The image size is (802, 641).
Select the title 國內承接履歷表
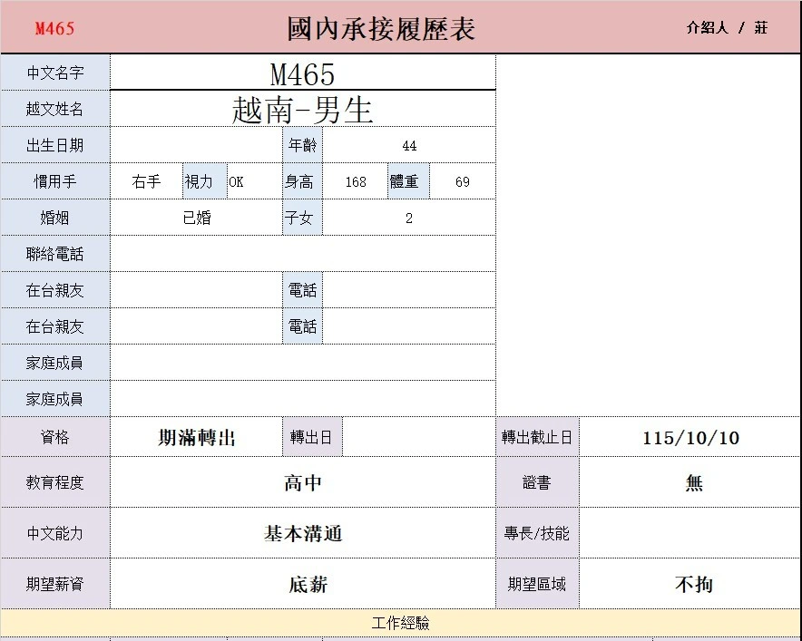click(x=381, y=29)
